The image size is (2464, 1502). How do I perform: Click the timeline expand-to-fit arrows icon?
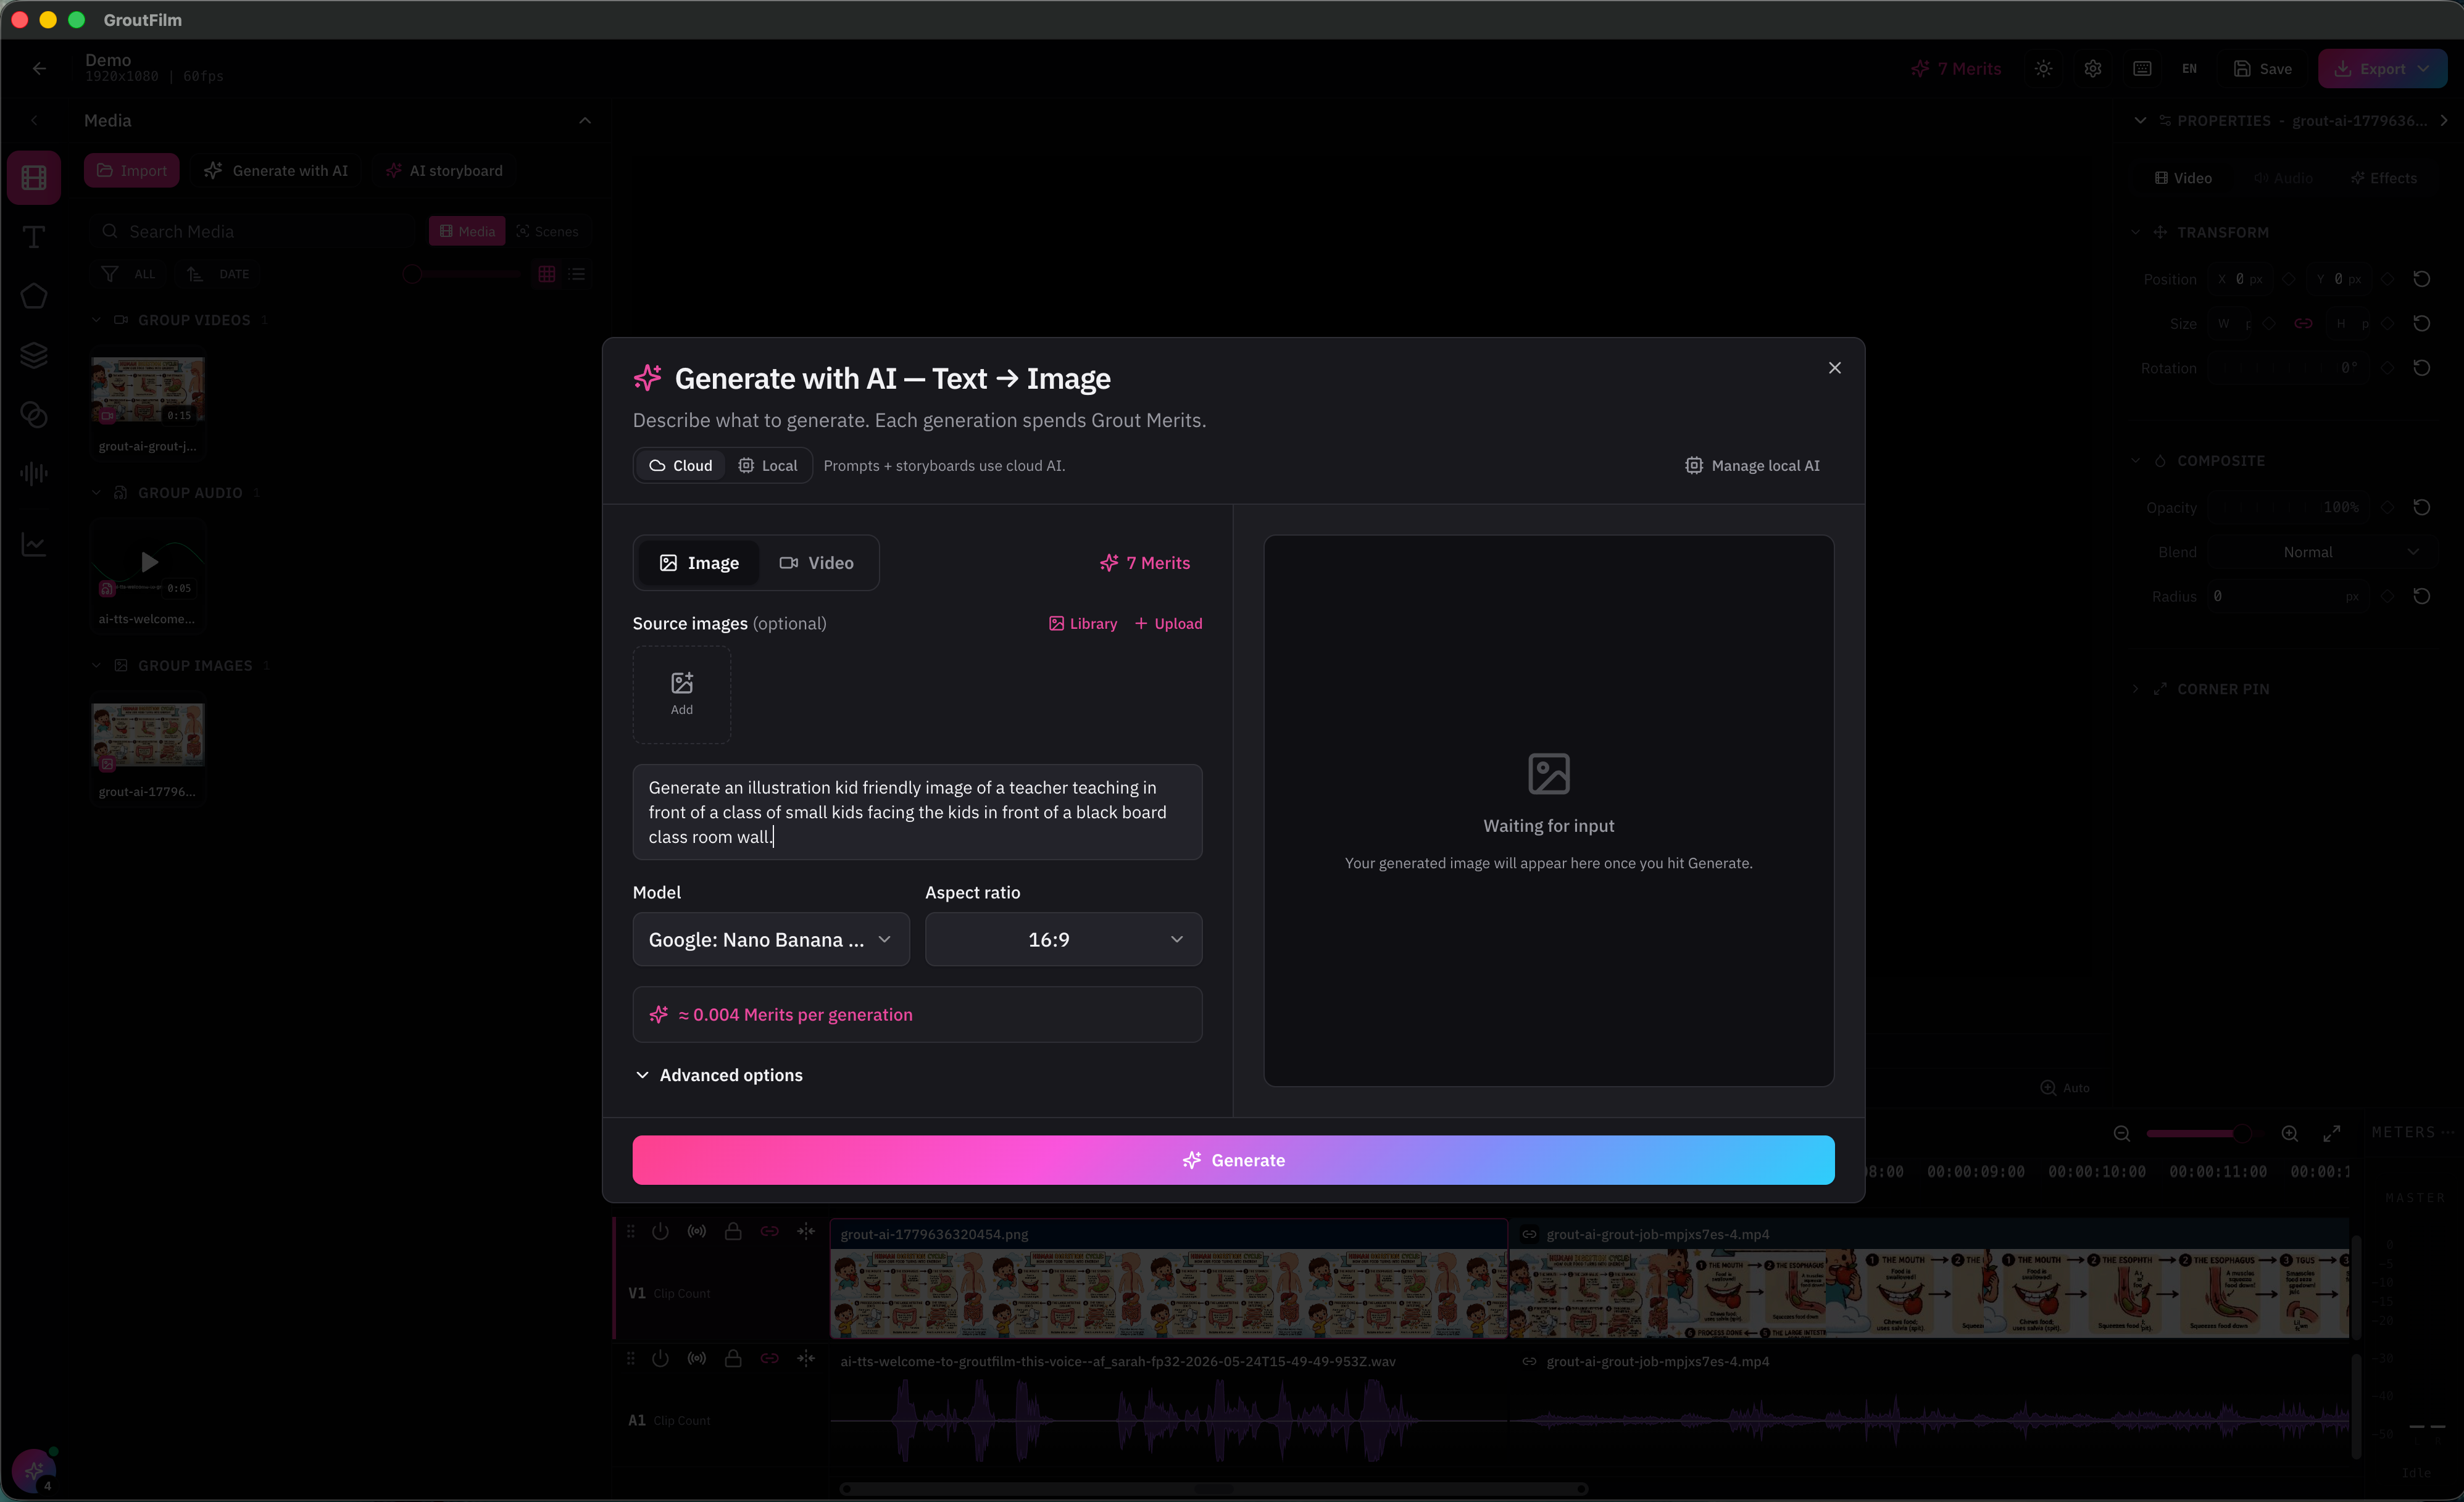click(x=2331, y=1133)
